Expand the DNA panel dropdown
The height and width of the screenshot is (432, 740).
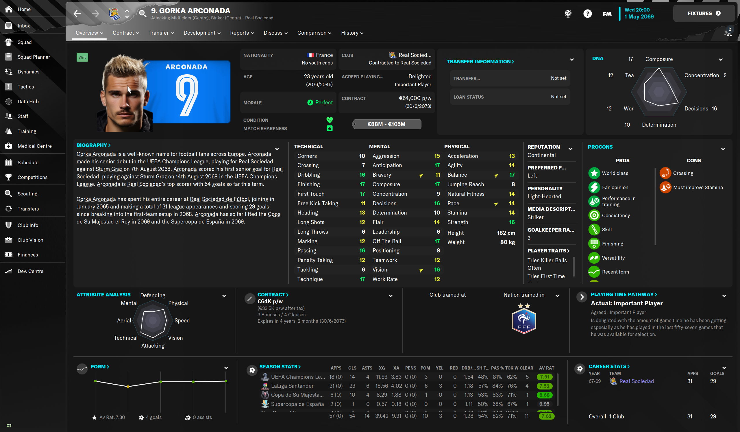(720, 60)
